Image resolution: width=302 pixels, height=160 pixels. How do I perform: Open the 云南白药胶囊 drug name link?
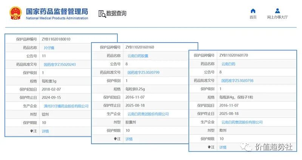[138, 56]
